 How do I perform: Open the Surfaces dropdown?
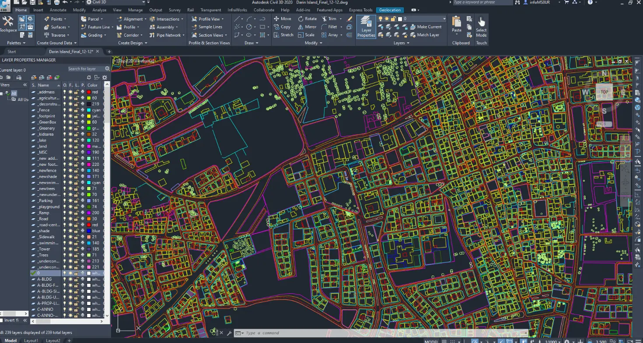(x=59, y=27)
